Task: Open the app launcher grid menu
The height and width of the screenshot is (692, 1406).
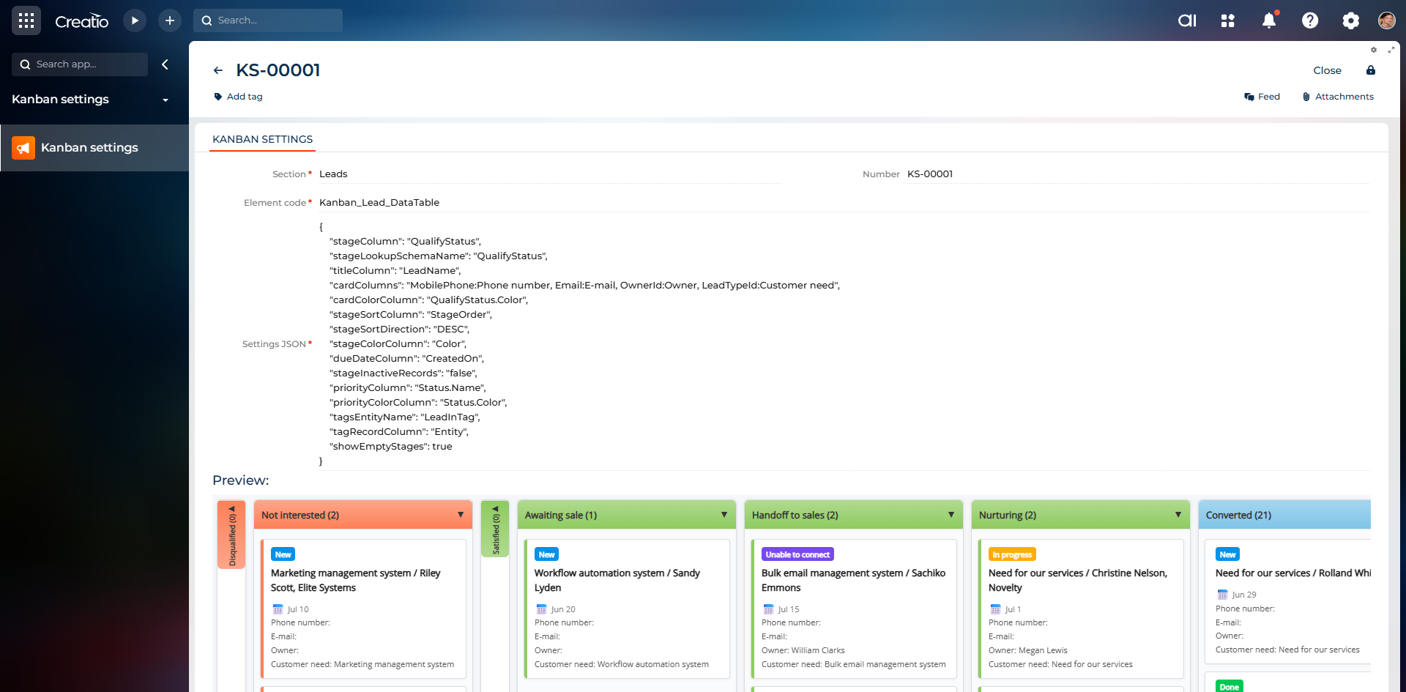Action: [x=26, y=21]
